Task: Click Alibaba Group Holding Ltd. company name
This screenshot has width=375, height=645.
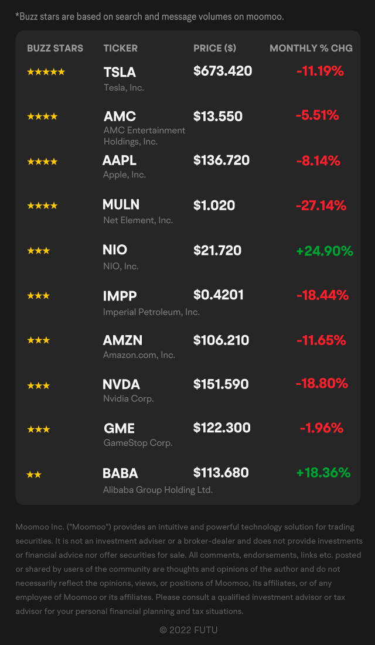Action: (x=158, y=490)
